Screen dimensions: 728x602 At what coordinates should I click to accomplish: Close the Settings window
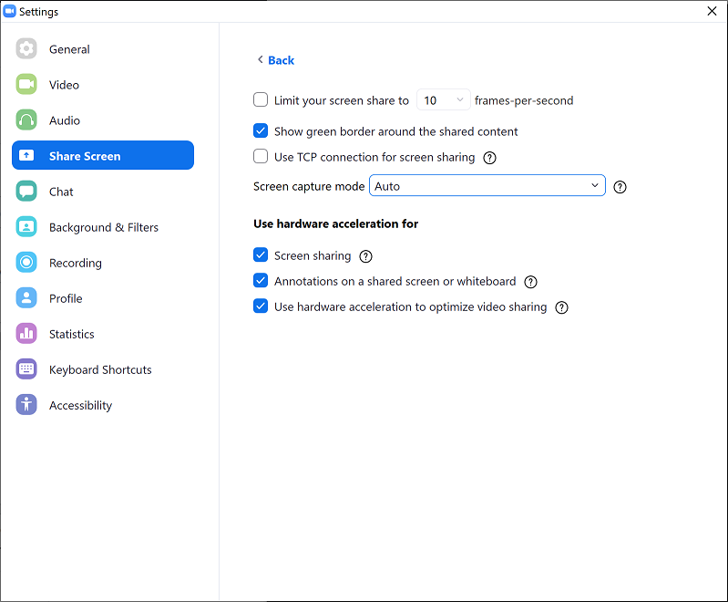(712, 11)
